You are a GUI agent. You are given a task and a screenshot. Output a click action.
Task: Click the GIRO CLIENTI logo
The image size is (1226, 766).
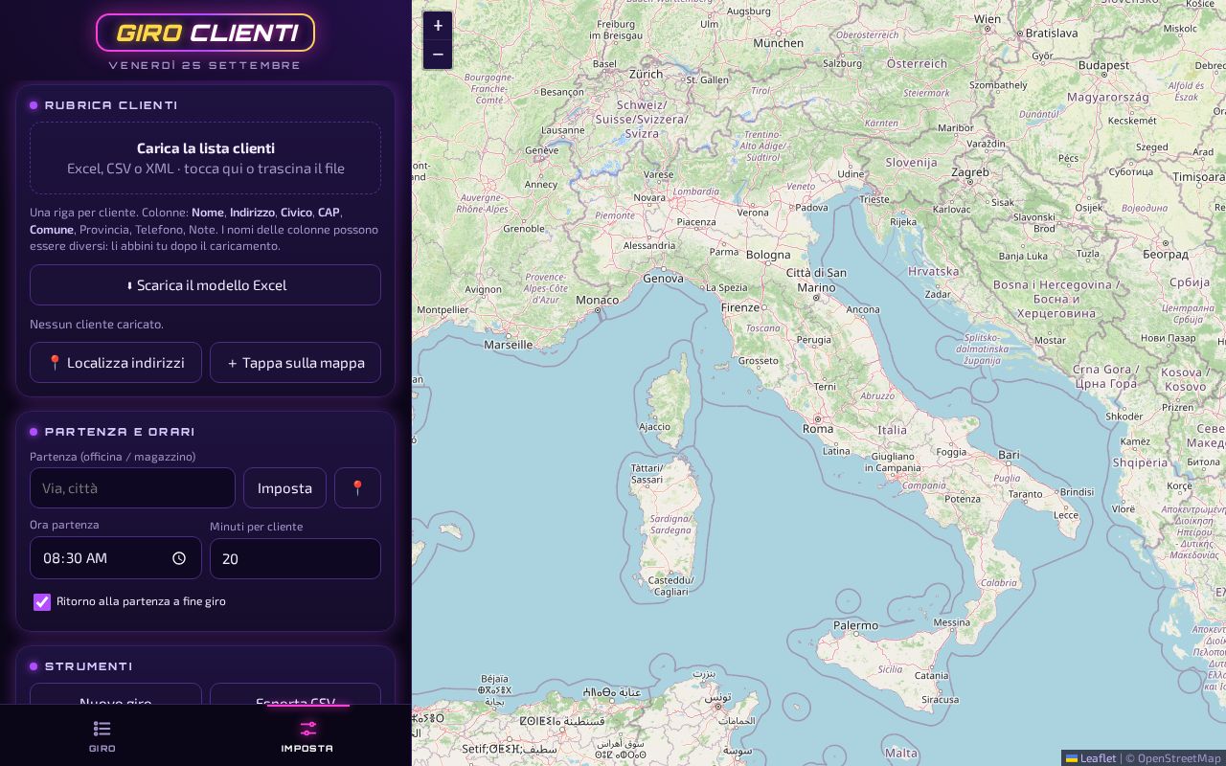205,33
